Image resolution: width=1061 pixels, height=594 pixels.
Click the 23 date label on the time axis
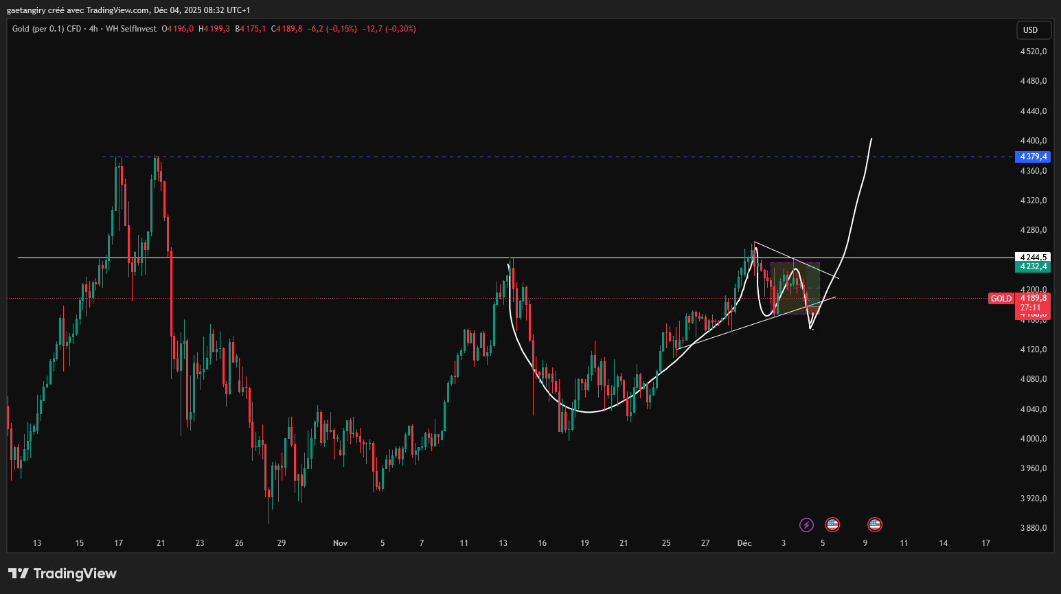200,543
